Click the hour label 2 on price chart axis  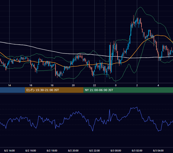pyautogui.click(x=137, y=85)
